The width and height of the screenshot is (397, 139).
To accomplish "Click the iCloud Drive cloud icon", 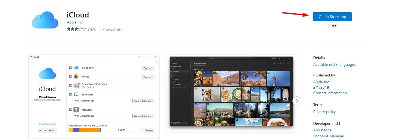I will click(76, 67).
